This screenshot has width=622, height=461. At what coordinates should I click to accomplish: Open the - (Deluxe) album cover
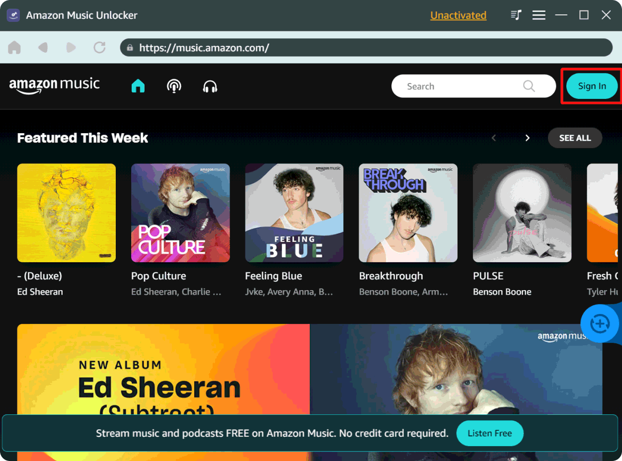point(67,213)
